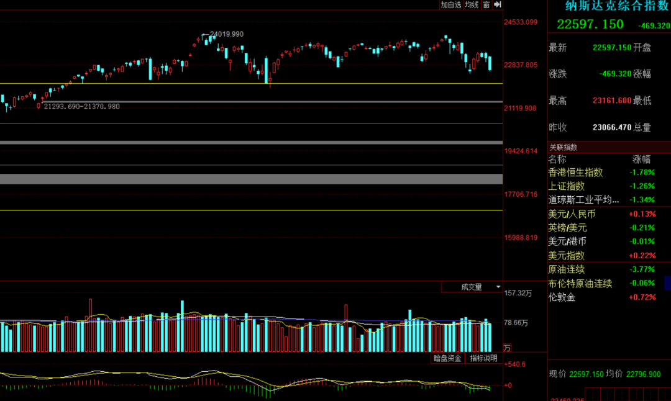This screenshot has height=401, width=671.
Task: Click the 涨幅 column header in related list
Action: click(x=641, y=160)
